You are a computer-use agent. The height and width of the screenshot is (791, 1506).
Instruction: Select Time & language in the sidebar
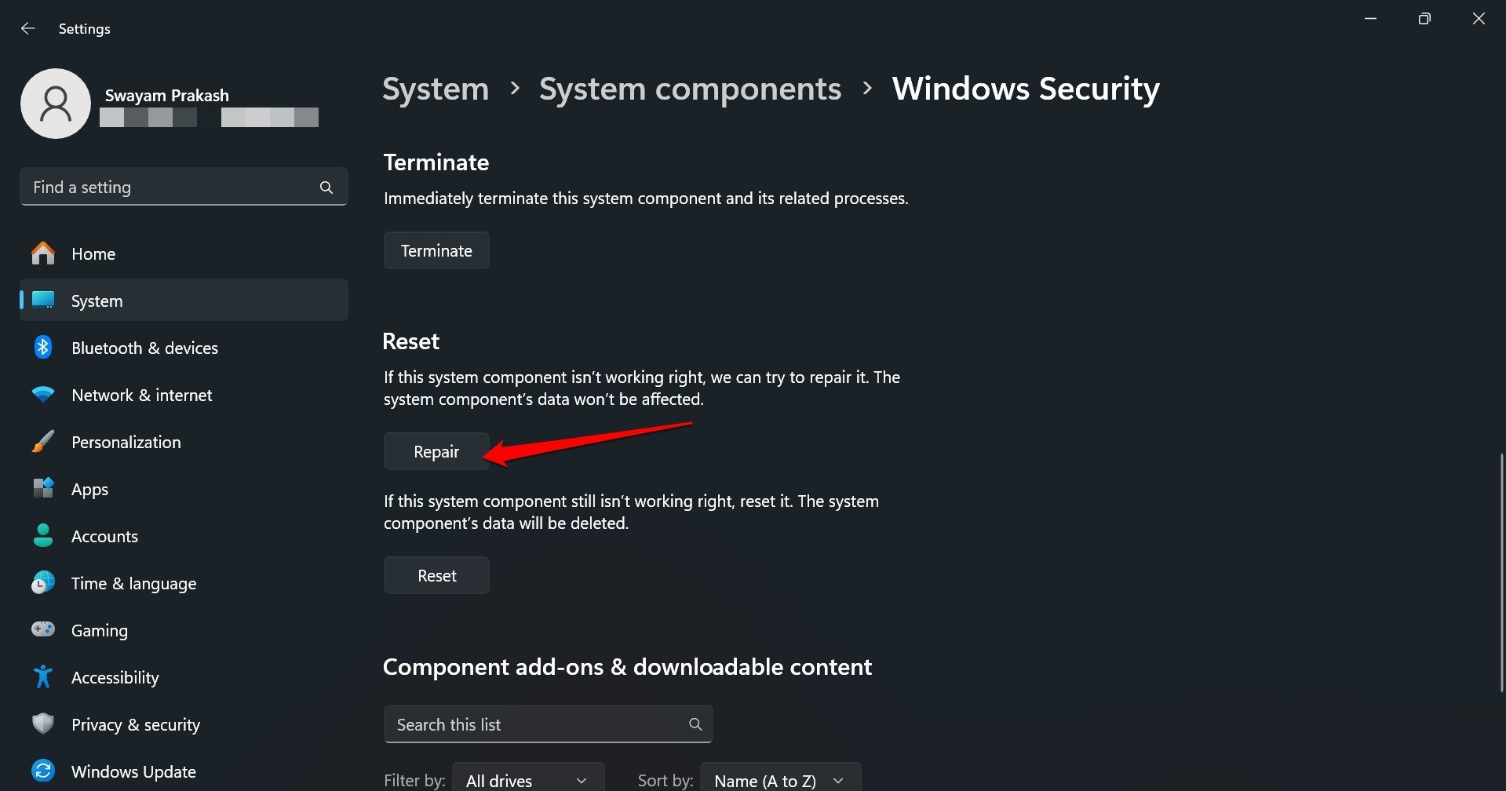pyautogui.click(x=133, y=583)
